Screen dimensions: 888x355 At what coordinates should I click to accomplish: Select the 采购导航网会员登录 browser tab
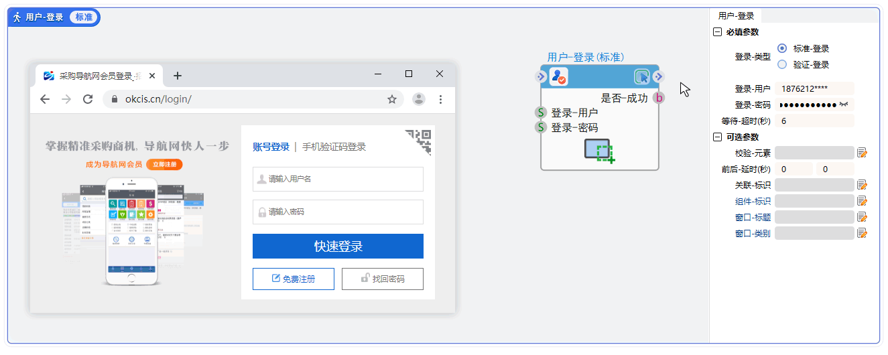point(98,76)
